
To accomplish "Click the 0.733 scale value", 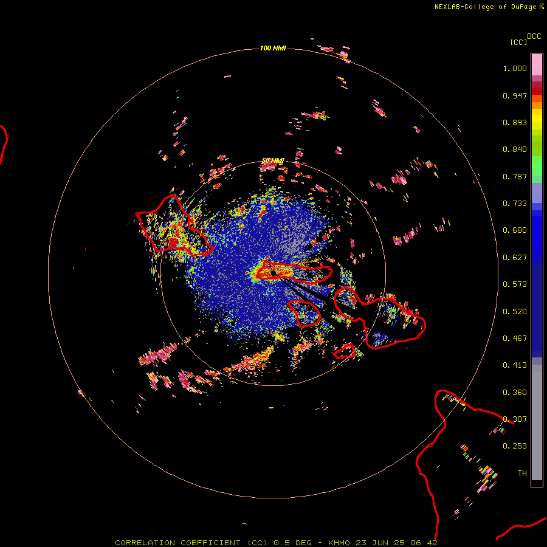I will (x=515, y=204).
